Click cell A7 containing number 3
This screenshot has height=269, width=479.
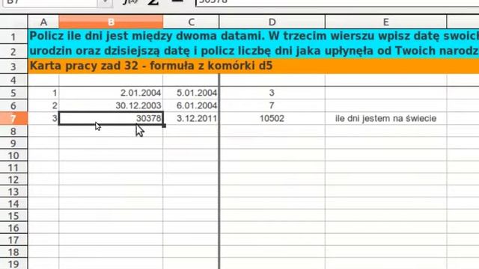pos(43,118)
